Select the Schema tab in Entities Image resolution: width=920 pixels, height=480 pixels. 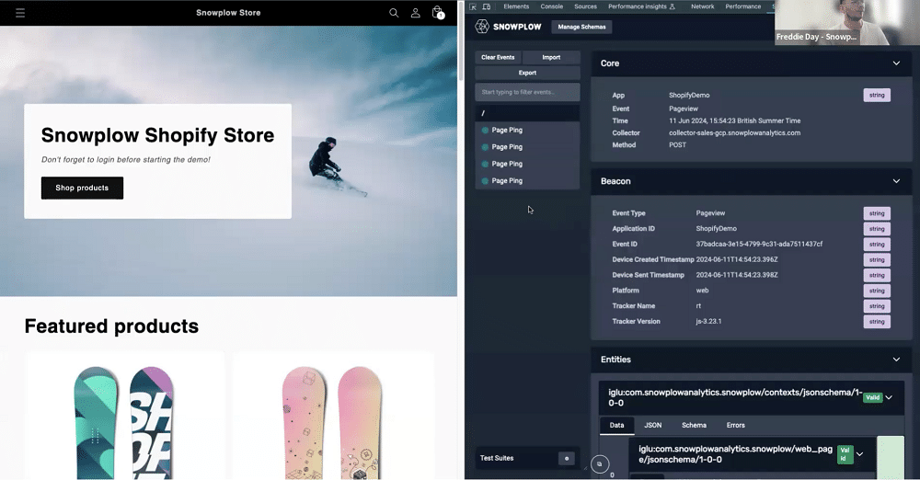[694, 426]
